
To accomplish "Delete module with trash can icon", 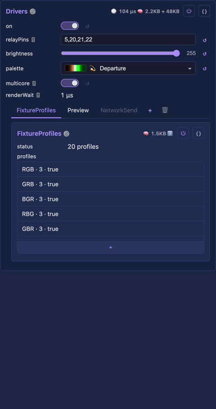I will click(x=165, y=110).
